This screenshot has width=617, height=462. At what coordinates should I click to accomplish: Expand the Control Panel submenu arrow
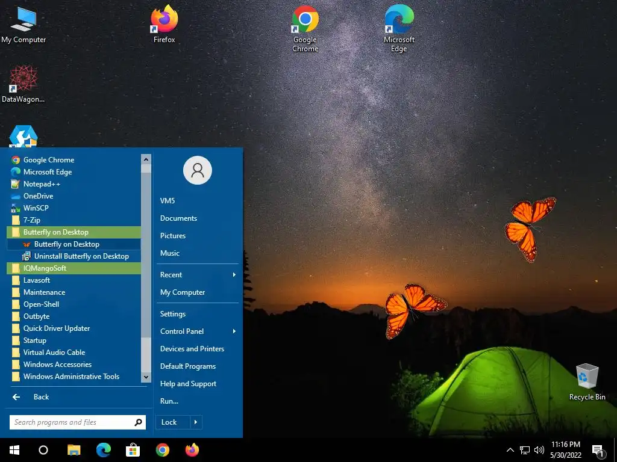pyautogui.click(x=234, y=331)
